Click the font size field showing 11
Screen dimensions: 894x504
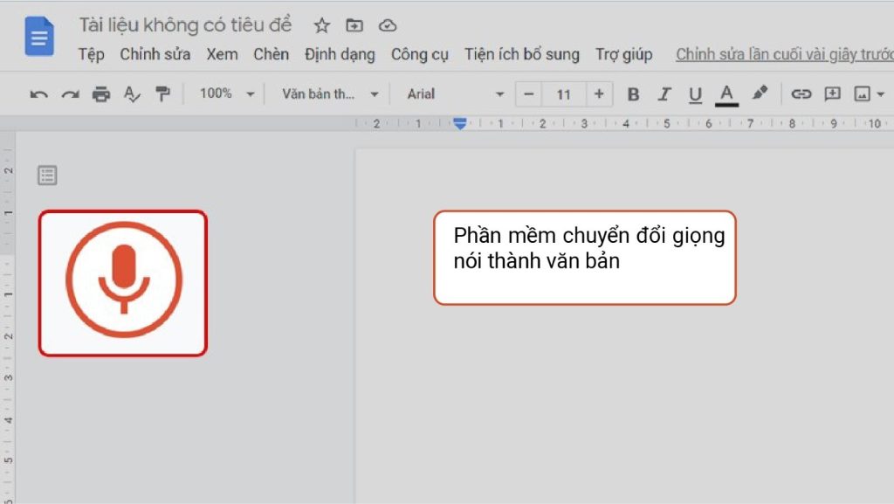[x=564, y=94]
